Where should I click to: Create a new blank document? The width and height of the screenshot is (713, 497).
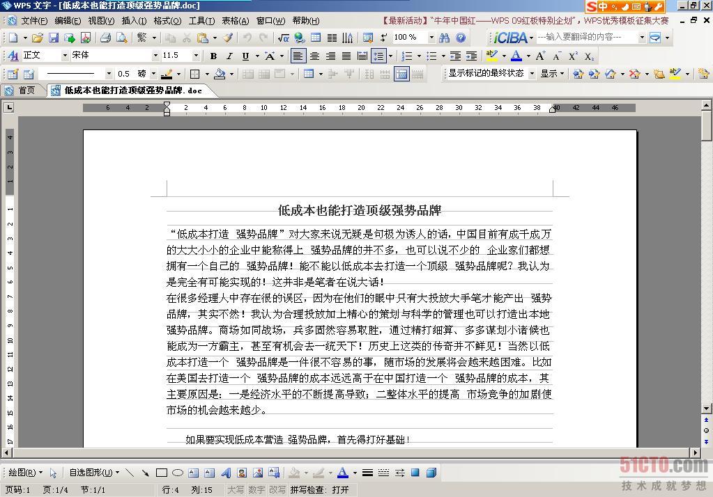(13, 38)
